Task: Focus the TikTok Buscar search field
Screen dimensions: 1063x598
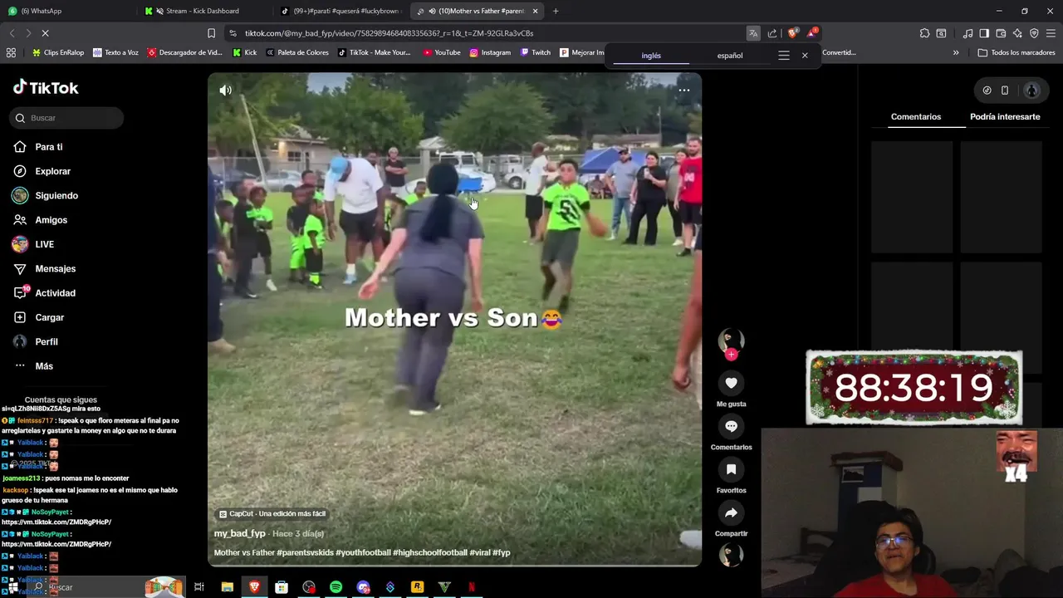Action: pyautogui.click(x=67, y=118)
